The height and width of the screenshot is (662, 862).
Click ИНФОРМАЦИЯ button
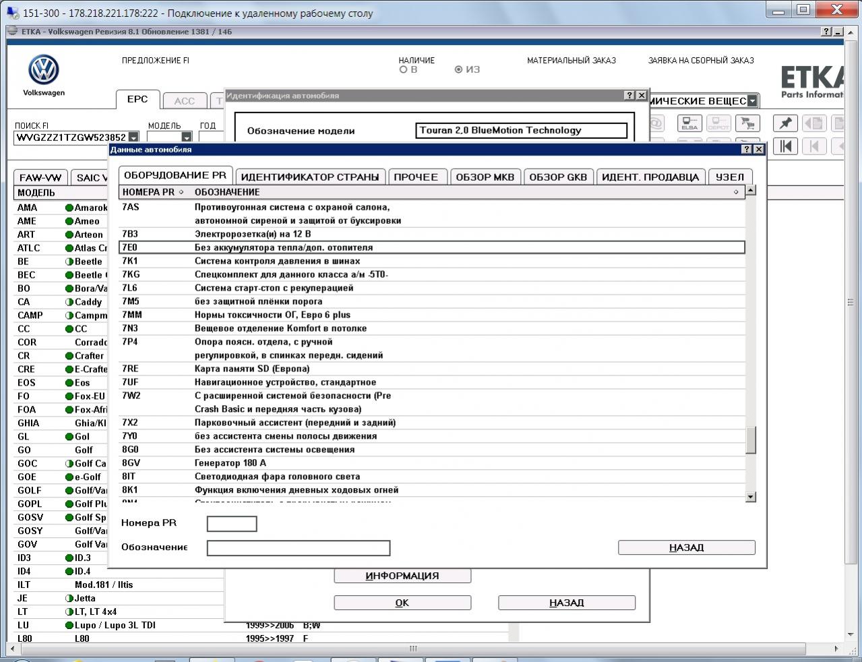[x=402, y=576]
